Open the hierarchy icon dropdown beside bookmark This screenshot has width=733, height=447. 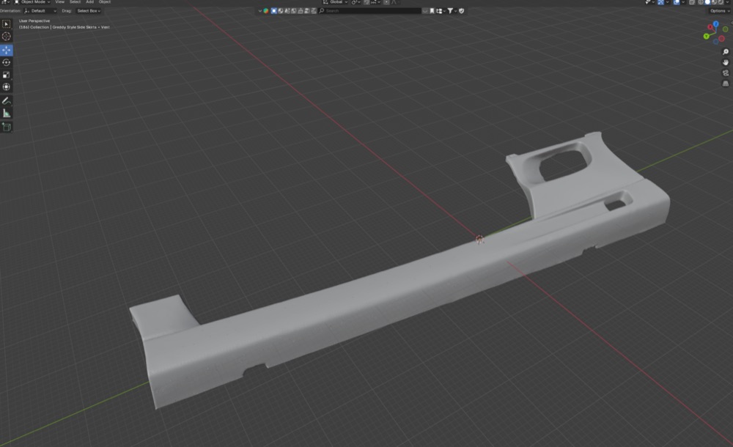441,11
